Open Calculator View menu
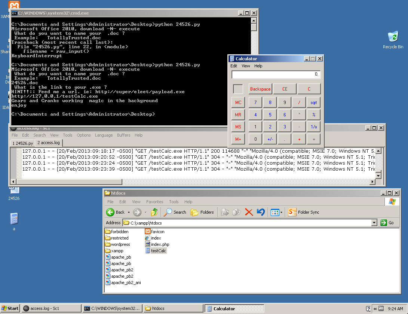The image size is (408, 314). click(x=246, y=66)
